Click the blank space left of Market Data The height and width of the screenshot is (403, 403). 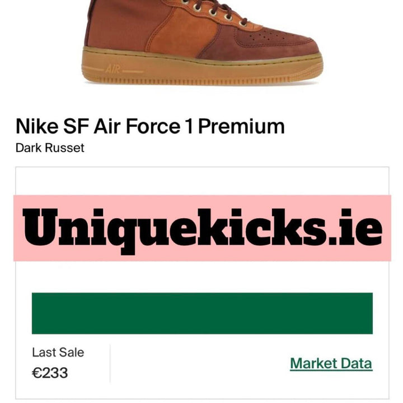(x=200, y=363)
